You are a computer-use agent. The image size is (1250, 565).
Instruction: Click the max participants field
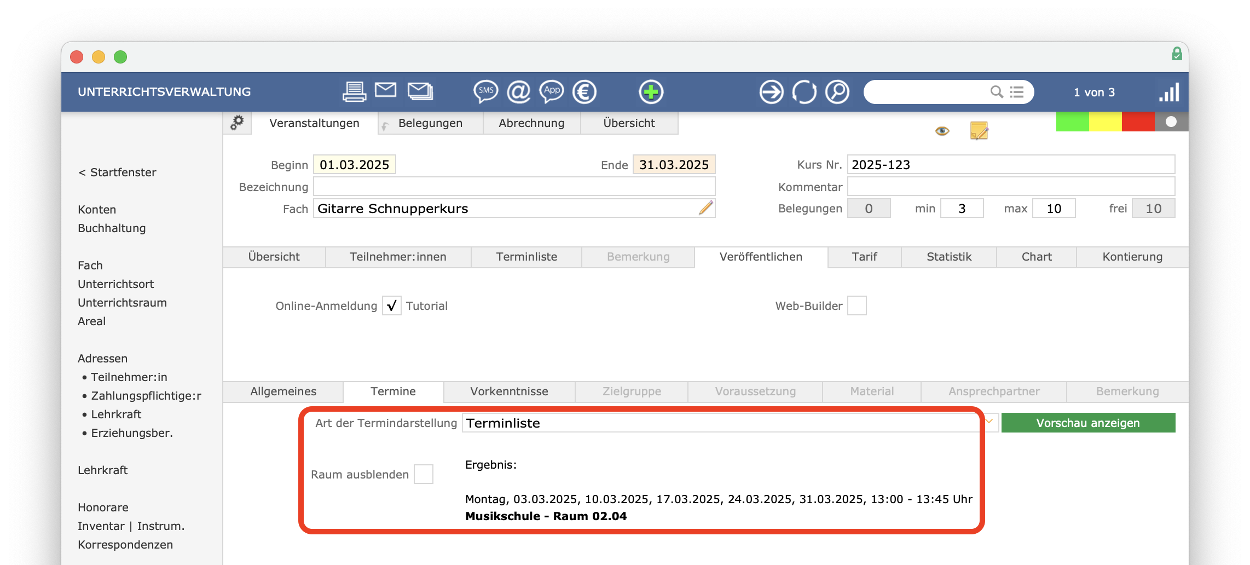point(1054,208)
